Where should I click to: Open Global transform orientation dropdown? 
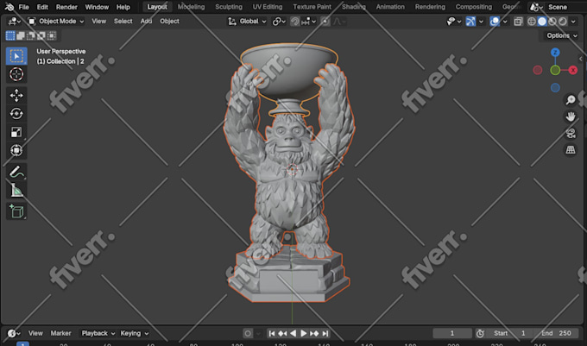pyautogui.click(x=248, y=22)
